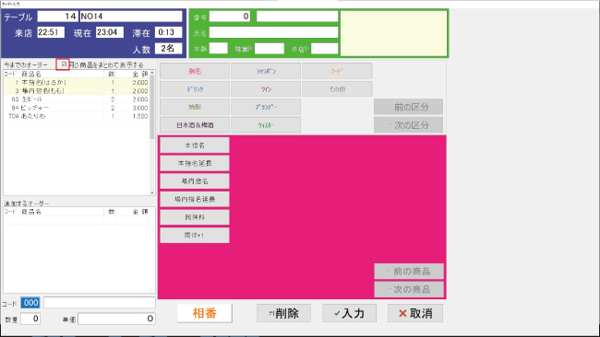Add the 本指名延長 item

[195, 163]
